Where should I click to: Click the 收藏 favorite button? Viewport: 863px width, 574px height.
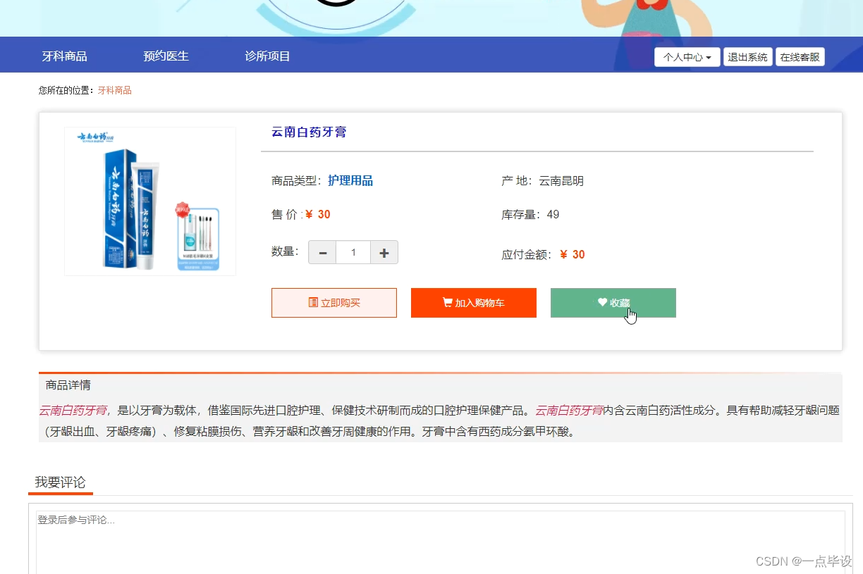click(x=613, y=303)
